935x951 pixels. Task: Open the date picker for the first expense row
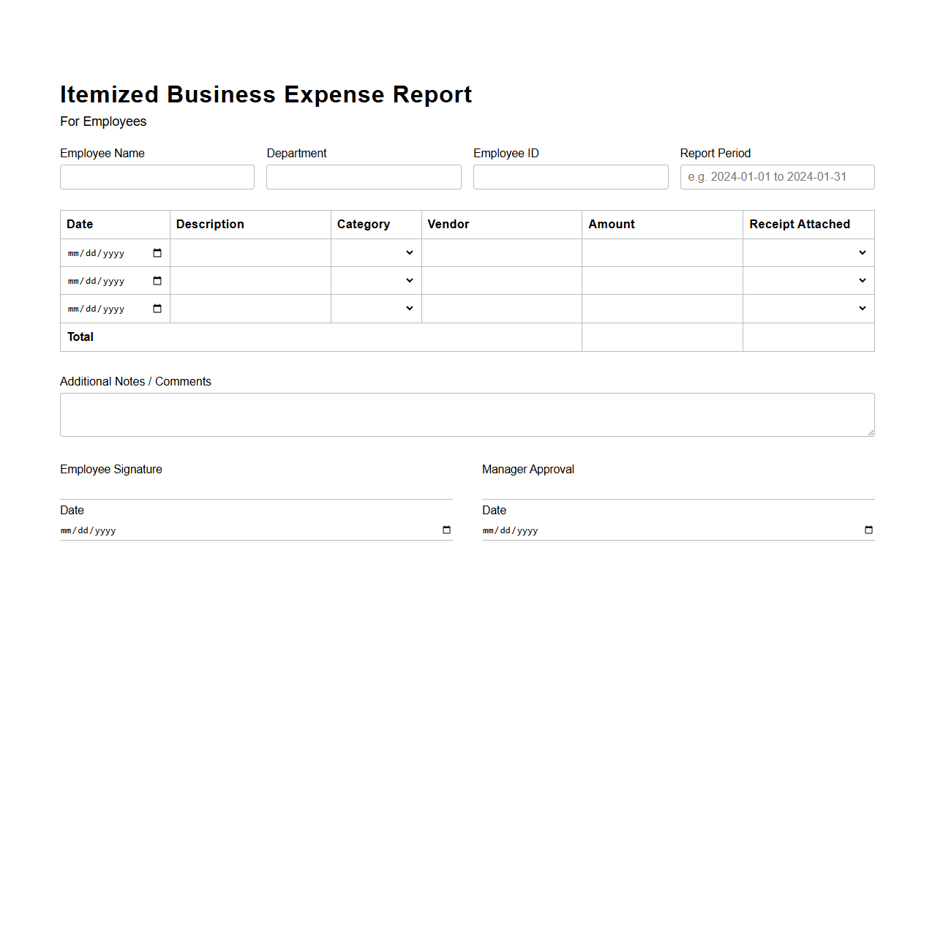pyautogui.click(x=157, y=252)
